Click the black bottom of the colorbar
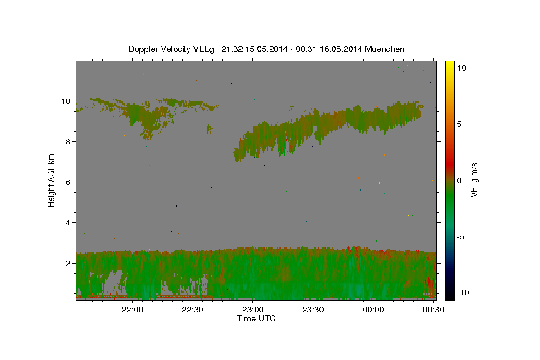 pos(450,295)
